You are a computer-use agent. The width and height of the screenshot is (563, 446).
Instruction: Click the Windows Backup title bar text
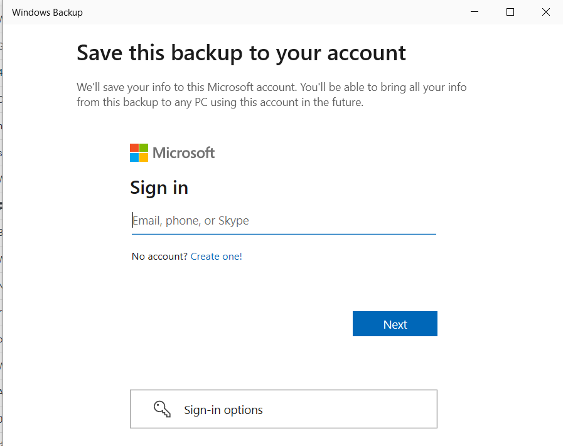[47, 13]
